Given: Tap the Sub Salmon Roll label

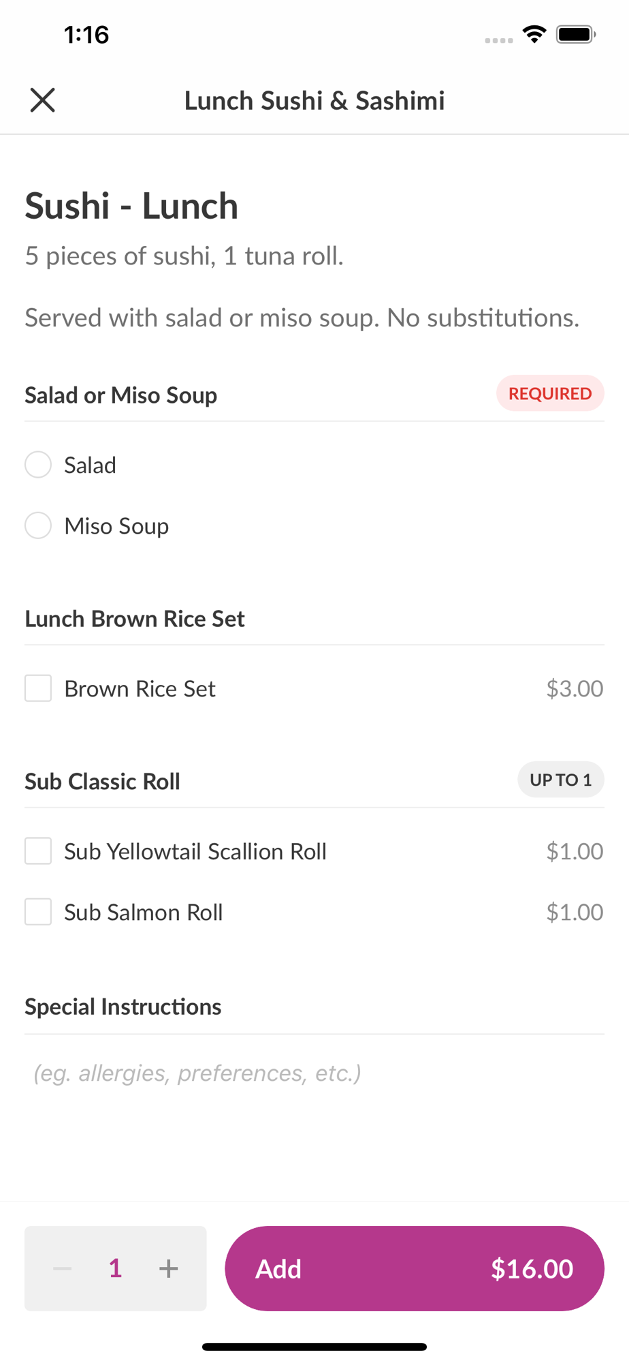Looking at the screenshot, I should click(x=143, y=913).
